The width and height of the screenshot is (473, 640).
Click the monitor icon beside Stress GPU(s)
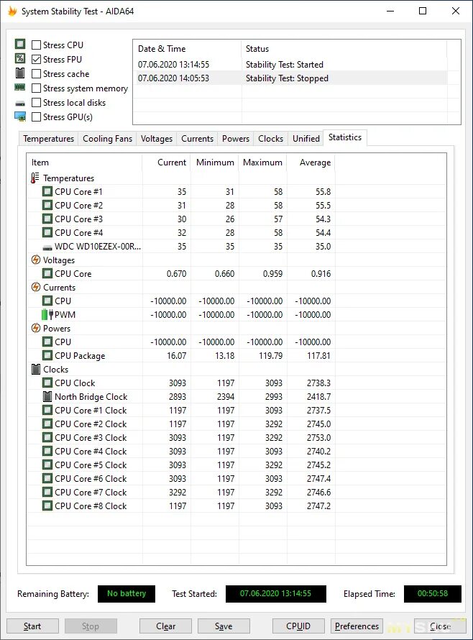click(x=20, y=116)
